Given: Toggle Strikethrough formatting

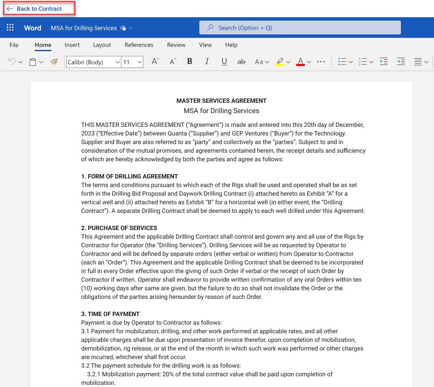Looking at the screenshot, I should 241,62.
